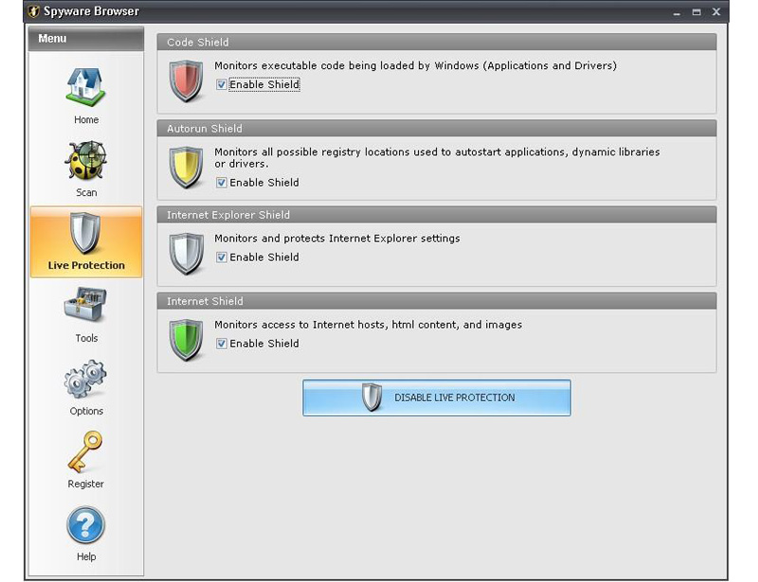Click the Internet Shield section header

[x=436, y=301]
